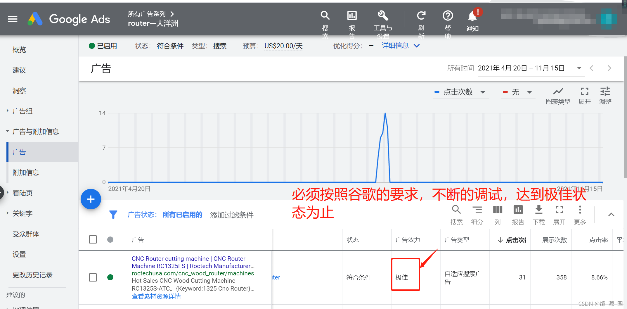Open the CNC Router cutting machine ad headline

pyautogui.click(x=193, y=262)
